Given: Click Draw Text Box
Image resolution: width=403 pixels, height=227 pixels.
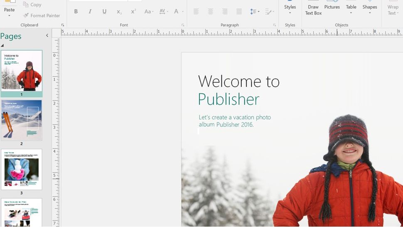Looking at the screenshot, I should click(x=313, y=9).
